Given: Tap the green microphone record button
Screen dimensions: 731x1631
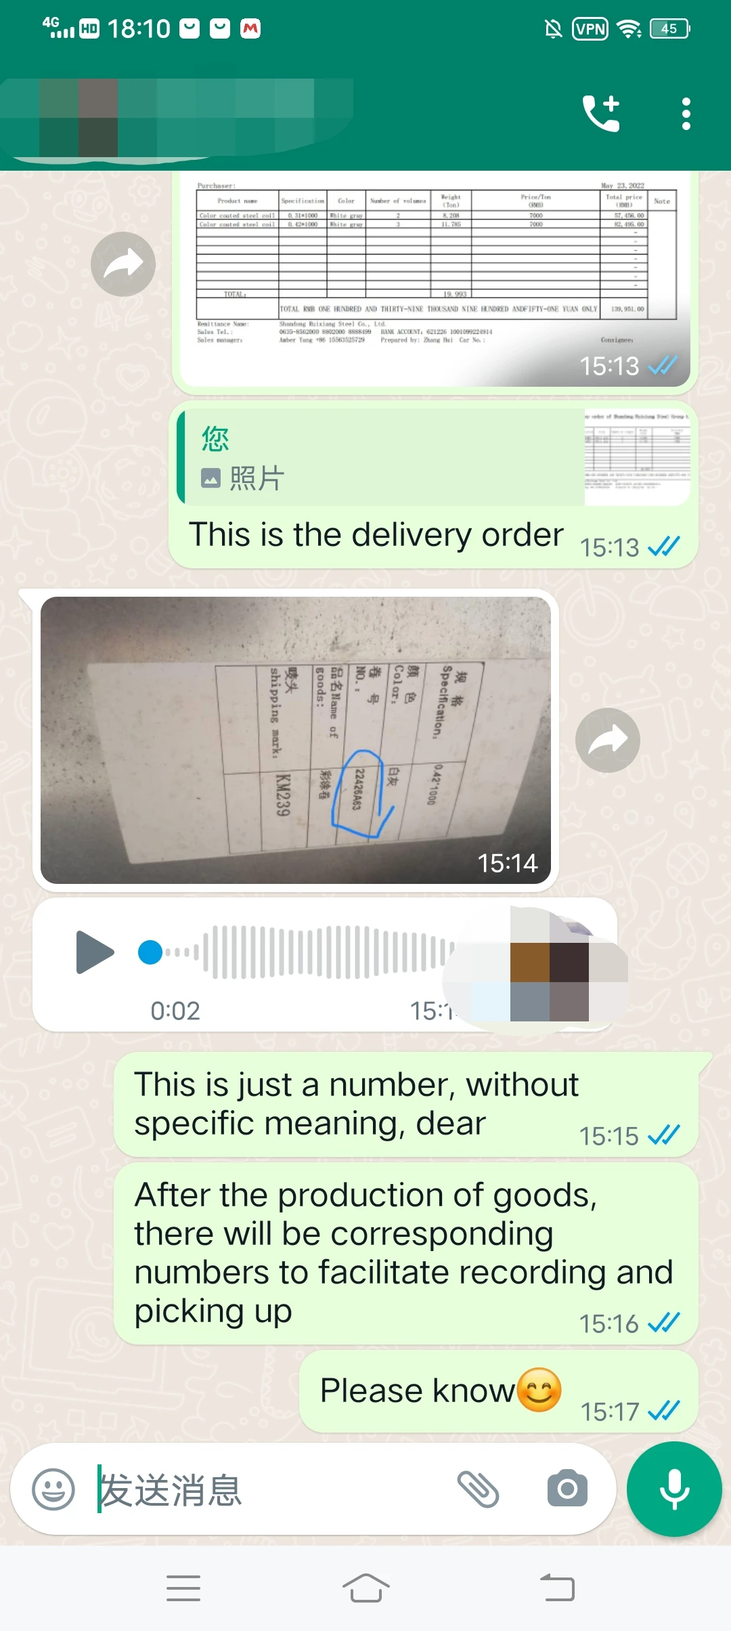Looking at the screenshot, I should click(674, 1489).
